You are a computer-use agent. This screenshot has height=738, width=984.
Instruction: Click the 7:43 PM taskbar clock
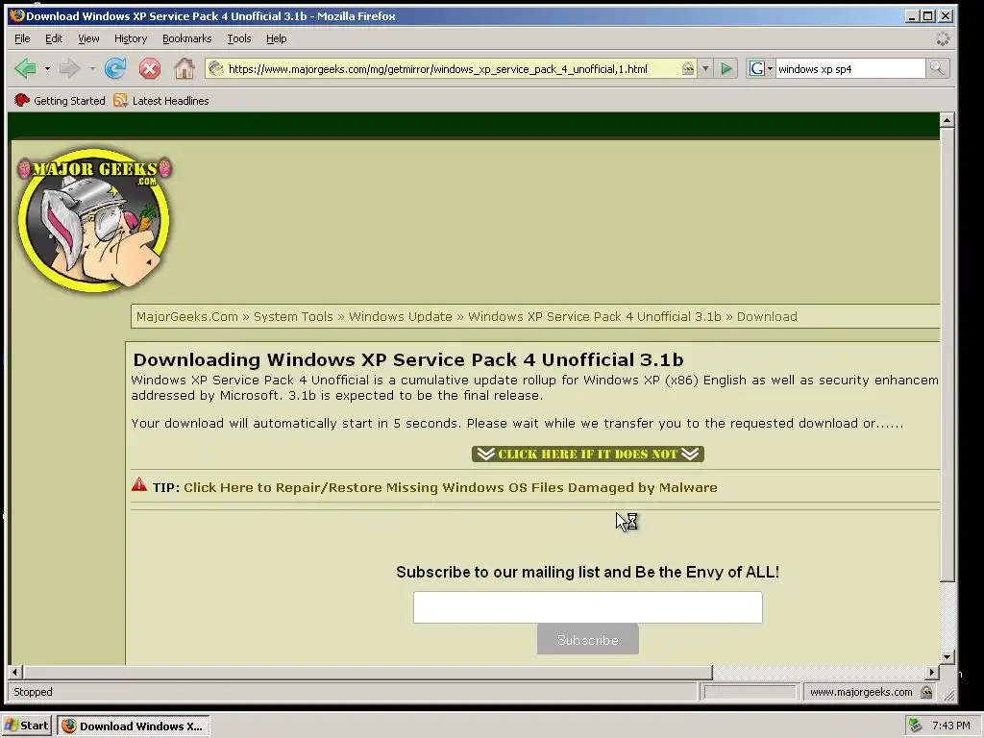(951, 726)
